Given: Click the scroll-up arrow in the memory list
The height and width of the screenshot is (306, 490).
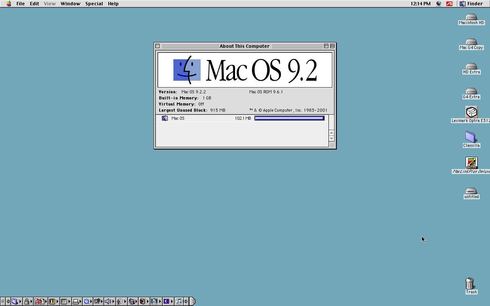Looking at the screenshot, I should 332,133.
